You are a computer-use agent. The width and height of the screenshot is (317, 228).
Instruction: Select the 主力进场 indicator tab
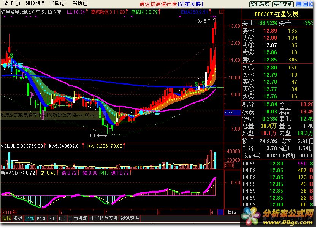coord(78,219)
